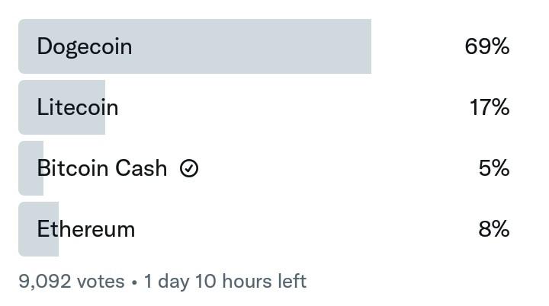549x306 pixels.
Task: Click the Ethereum label text
Action: pos(85,229)
